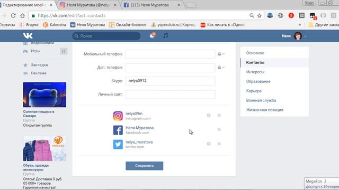Viewport: 339px width, 190px height.
Task: Click the MegaFon connection notification
Action: (x=322, y=184)
